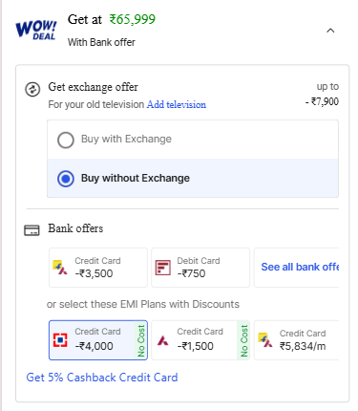Image resolution: width=358 pixels, height=411 pixels.
Task: Click the Axis bank logo on ₹1,500 plan
Action: [x=162, y=340]
